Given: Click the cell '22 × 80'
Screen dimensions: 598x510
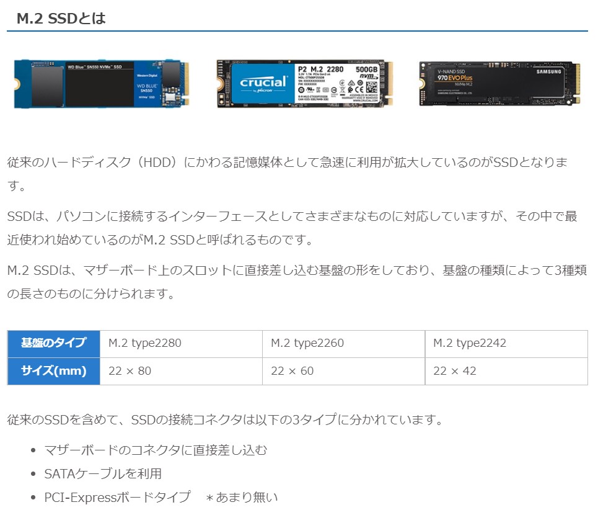Looking at the screenshot, I should point(181,371).
